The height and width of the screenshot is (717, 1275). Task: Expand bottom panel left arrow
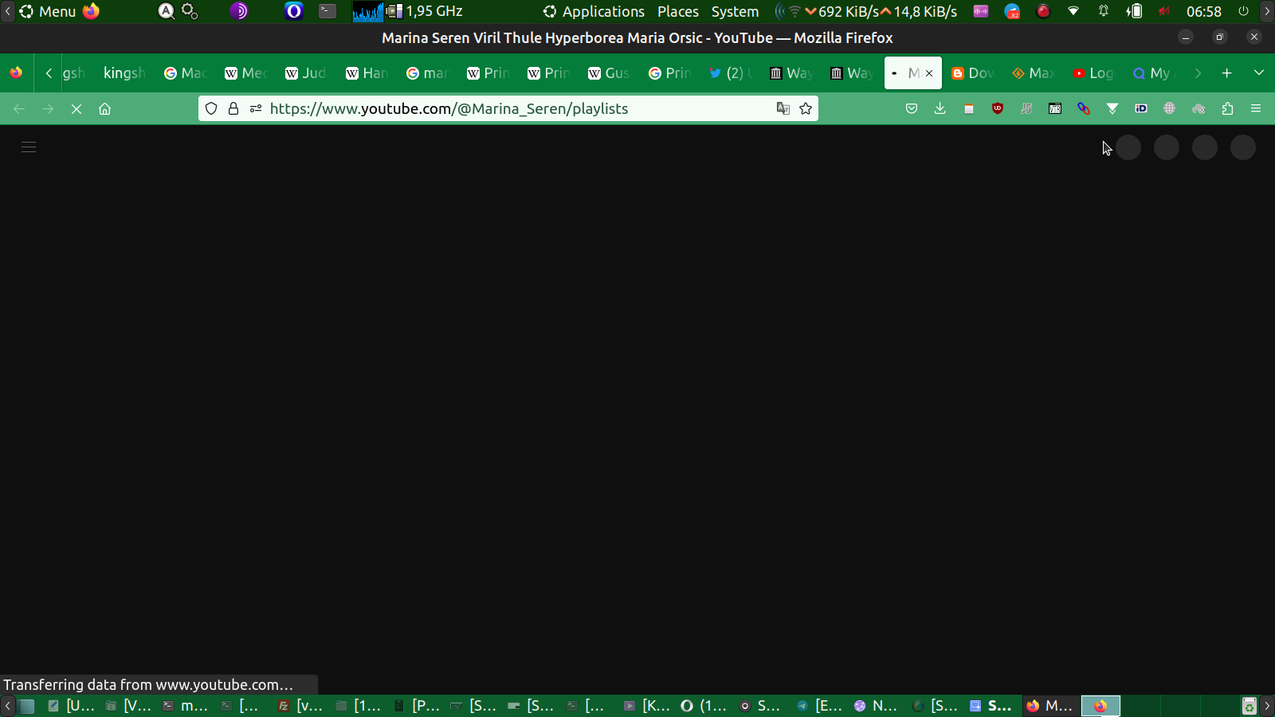point(7,706)
